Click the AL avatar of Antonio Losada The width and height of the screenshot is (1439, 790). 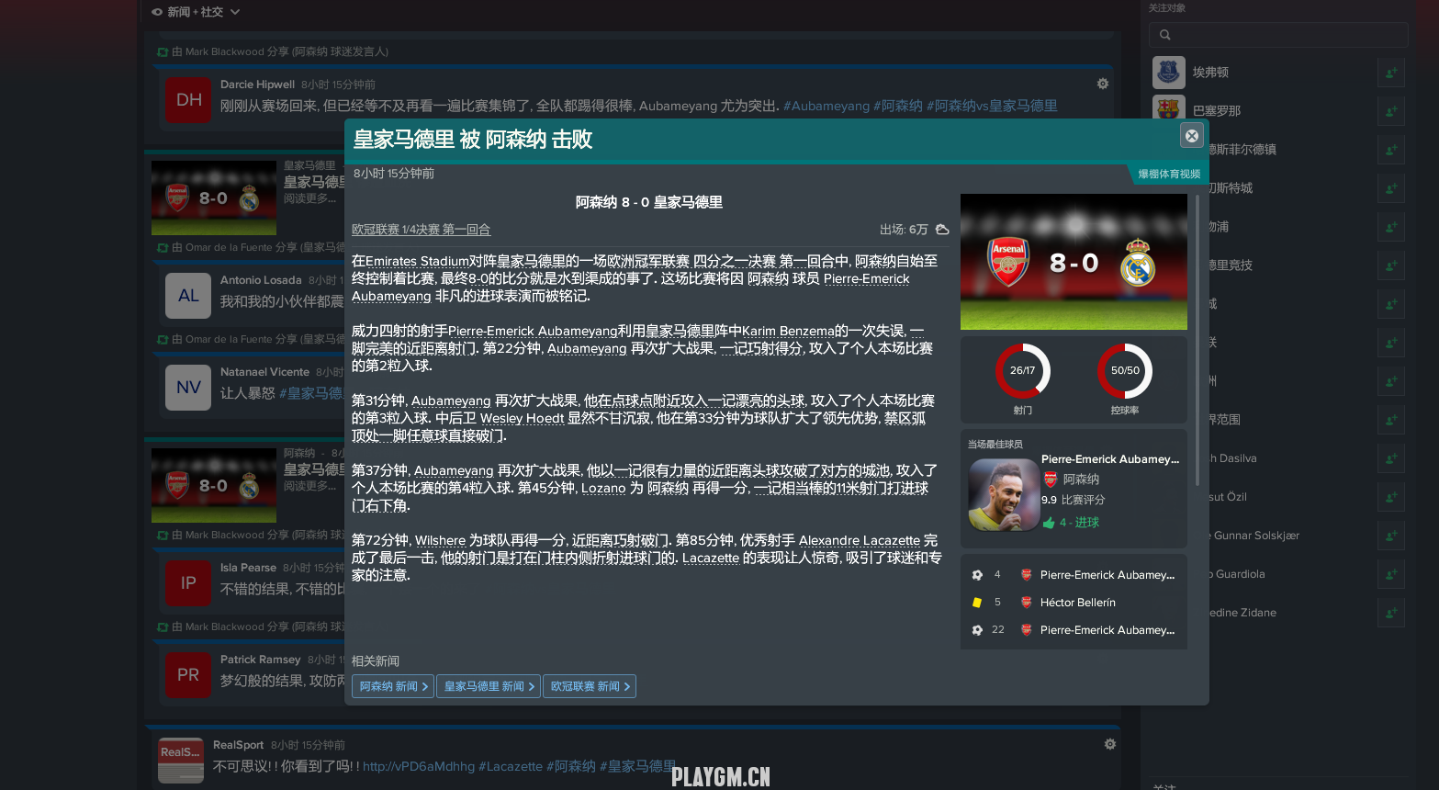pyautogui.click(x=188, y=296)
